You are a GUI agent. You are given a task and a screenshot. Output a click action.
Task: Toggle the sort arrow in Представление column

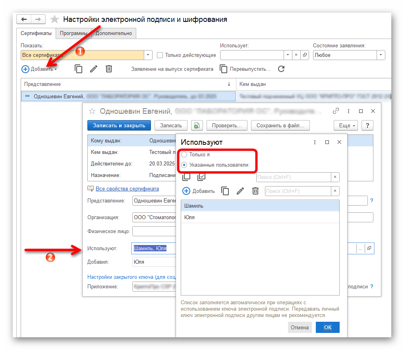(229, 84)
